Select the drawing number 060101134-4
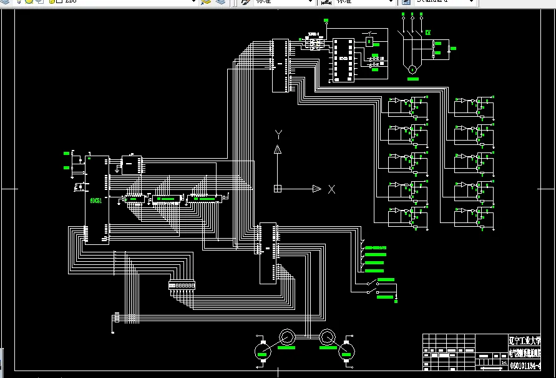This screenshot has width=556, height=378. pyautogui.click(x=525, y=366)
